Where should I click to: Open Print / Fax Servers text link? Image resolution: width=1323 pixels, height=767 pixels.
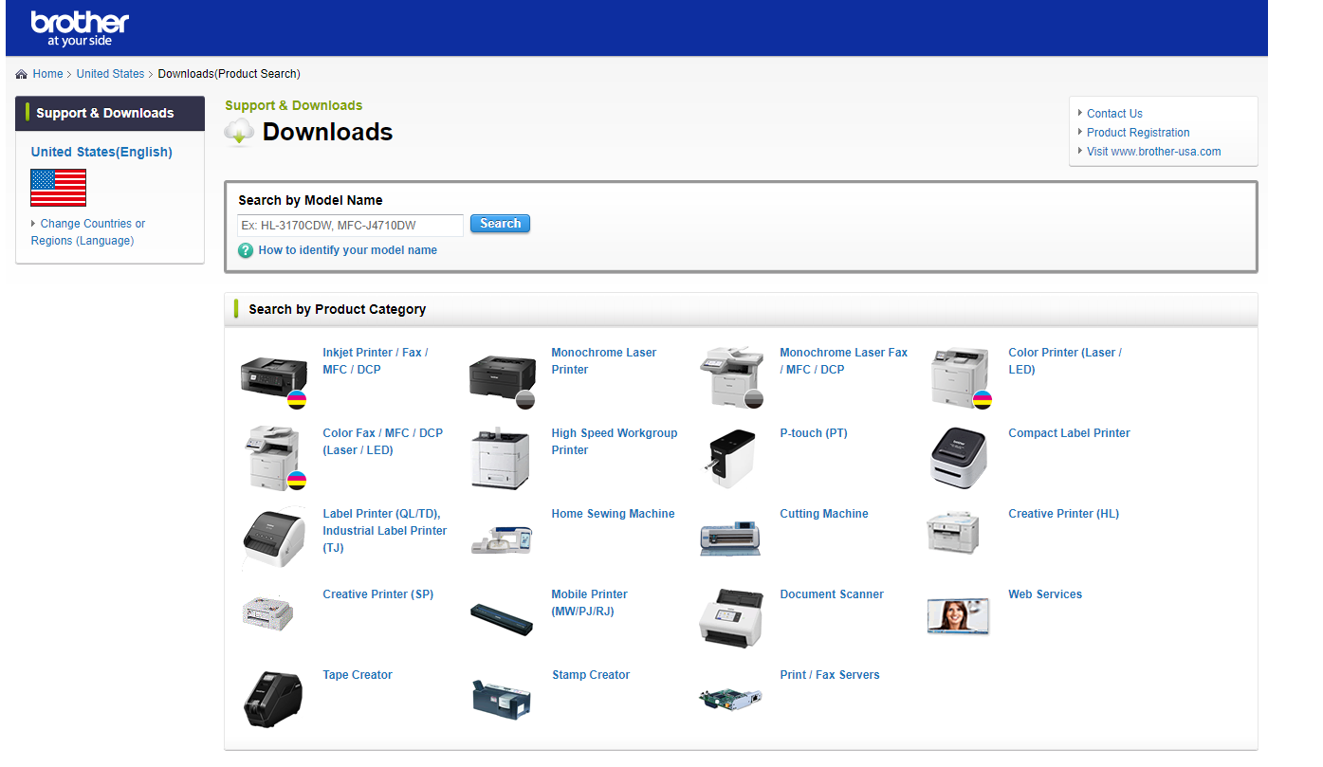point(830,675)
